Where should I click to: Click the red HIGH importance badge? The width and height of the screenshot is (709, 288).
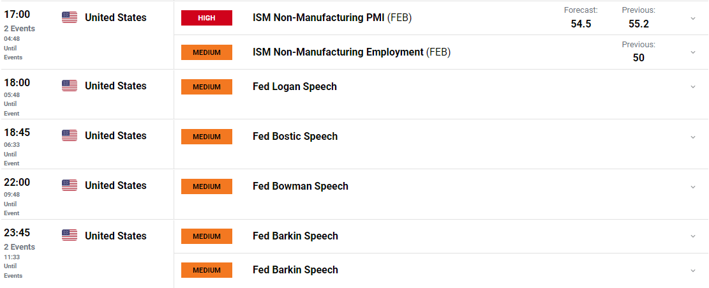pos(207,18)
